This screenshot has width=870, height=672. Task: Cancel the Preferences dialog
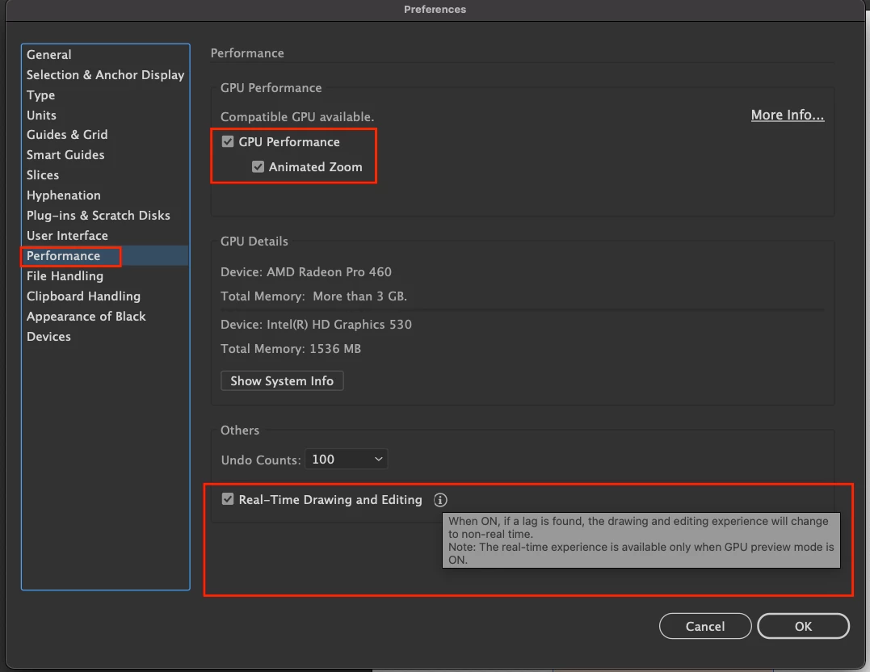click(705, 626)
